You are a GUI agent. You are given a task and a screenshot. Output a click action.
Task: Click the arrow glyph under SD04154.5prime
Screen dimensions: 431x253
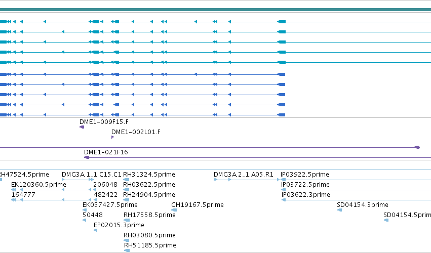click(x=386, y=220)
